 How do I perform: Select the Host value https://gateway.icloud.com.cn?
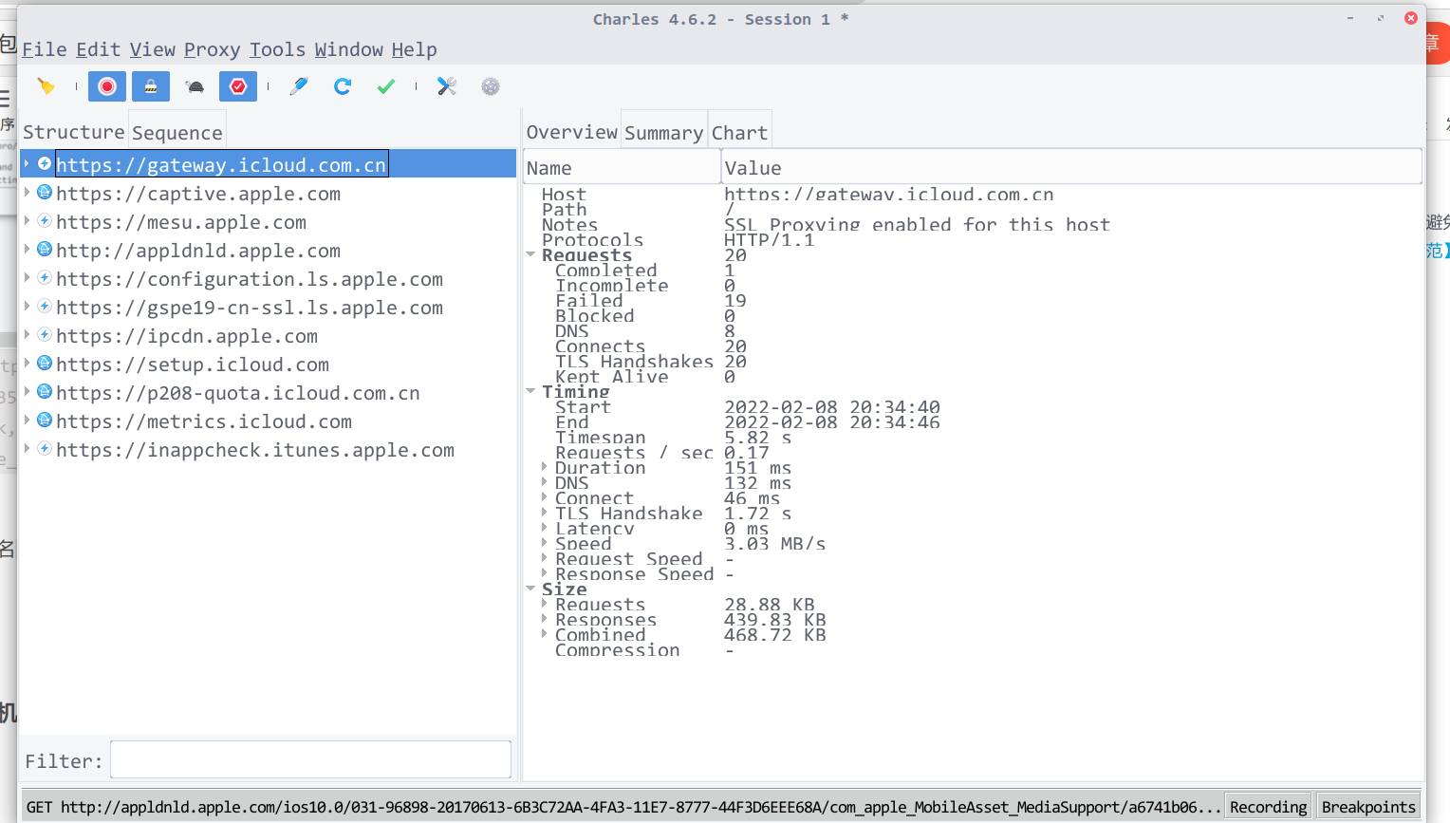[x=889, y=195]
